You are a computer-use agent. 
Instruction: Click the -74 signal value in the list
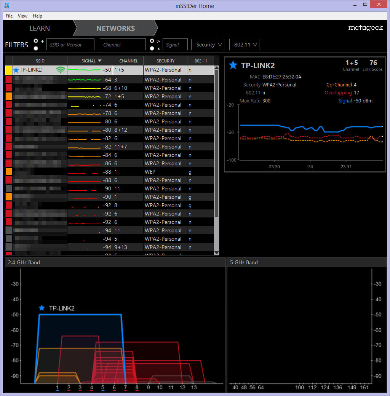pyautogui.click(x=107, y=105)
